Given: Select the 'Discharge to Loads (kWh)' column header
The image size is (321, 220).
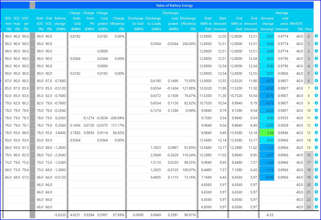Looking at the screenshot, I should click(153, 24).
